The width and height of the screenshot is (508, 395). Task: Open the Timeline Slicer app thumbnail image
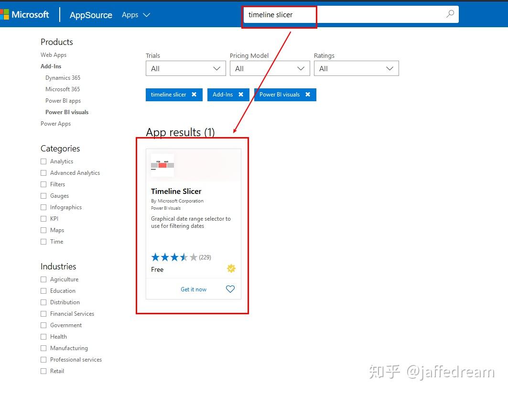(x=162, y=165)
